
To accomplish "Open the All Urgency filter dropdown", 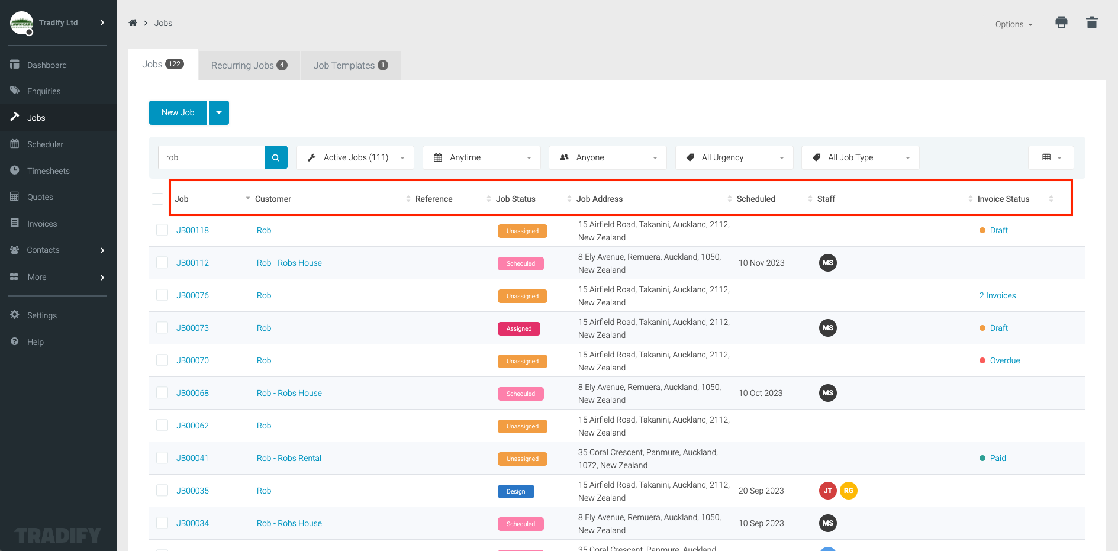I will click(734, 157).
